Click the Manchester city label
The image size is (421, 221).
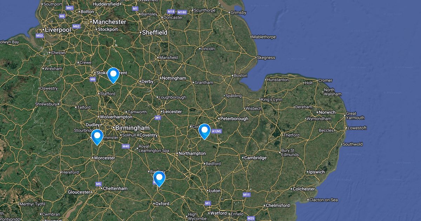[109, 22]
